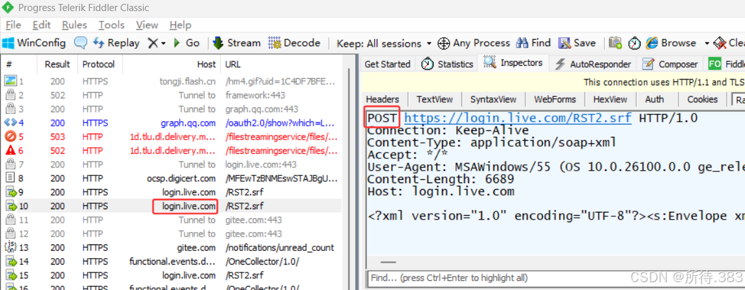Click the Save toolbar button
The image size is (745, 290).
click(x=577, y=43)
